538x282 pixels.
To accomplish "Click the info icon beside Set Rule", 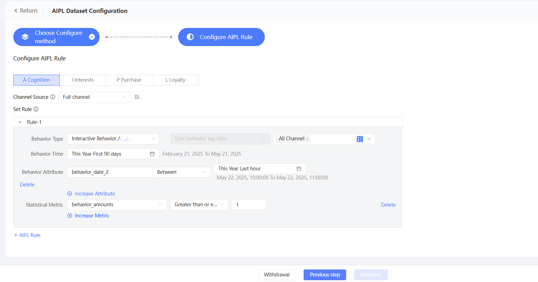I will click(x=36, y=109).
